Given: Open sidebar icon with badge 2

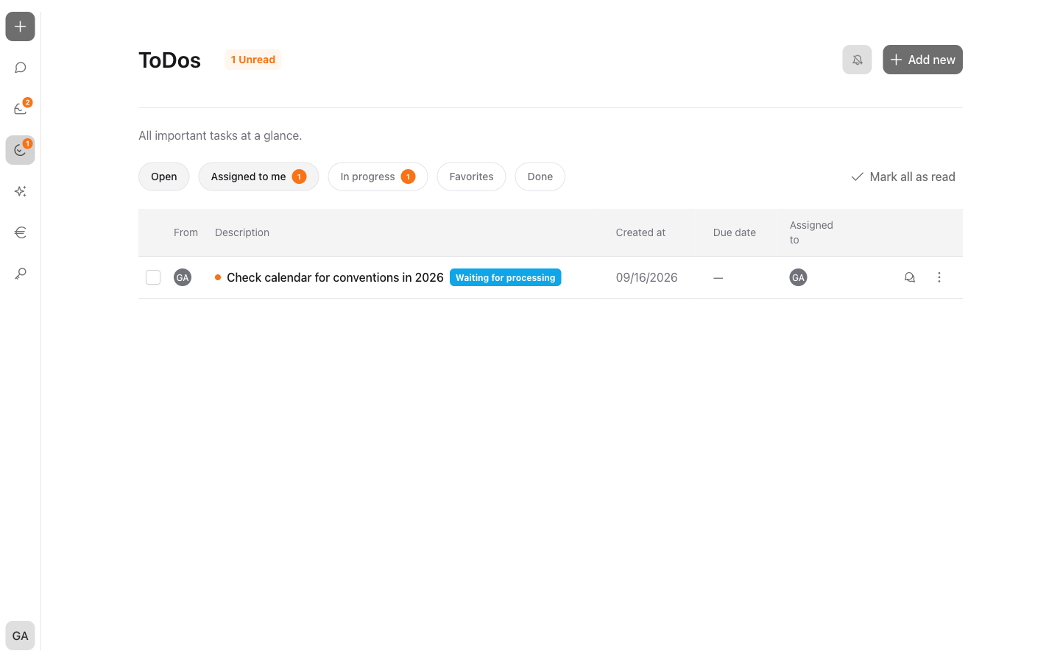Looking at the screenshot, I should (20, 109).
